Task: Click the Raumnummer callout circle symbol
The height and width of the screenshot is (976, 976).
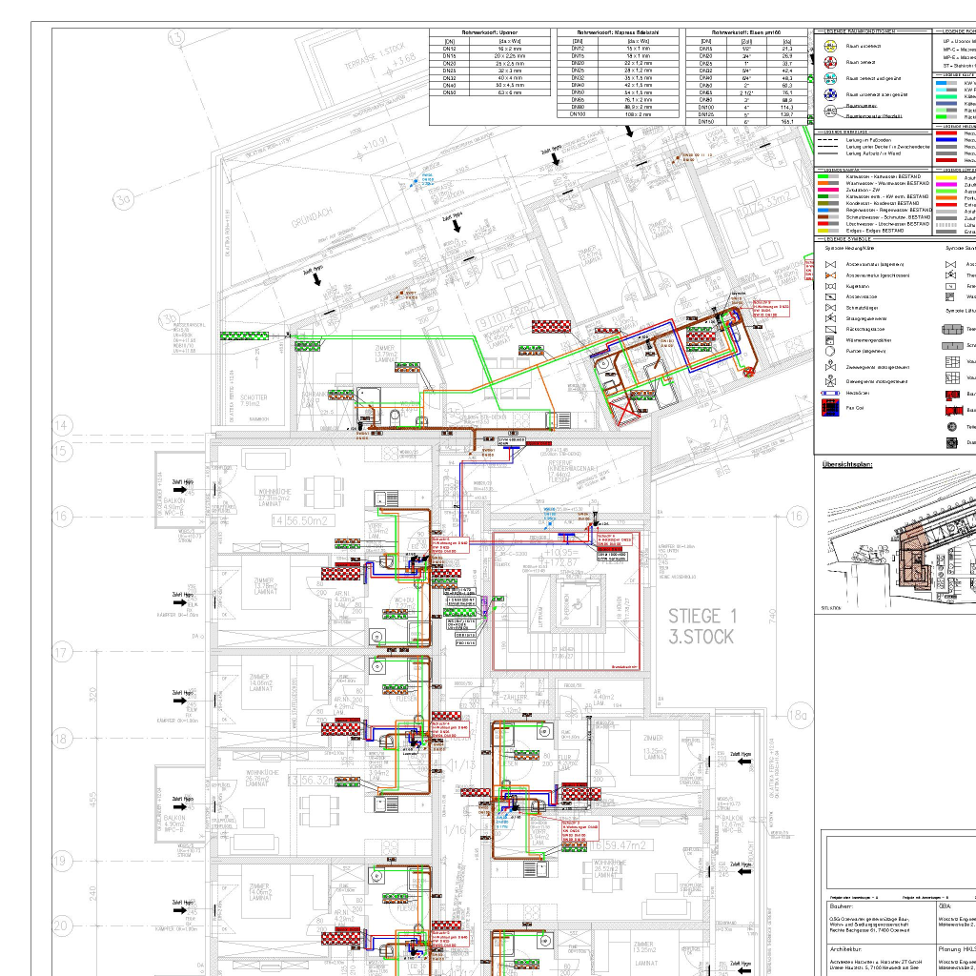Action: pyautogui.click(x=830, y=111)
